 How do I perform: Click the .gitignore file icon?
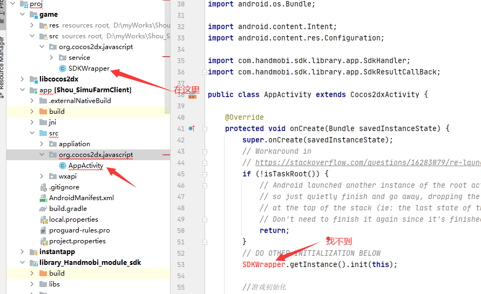(43, 187)
